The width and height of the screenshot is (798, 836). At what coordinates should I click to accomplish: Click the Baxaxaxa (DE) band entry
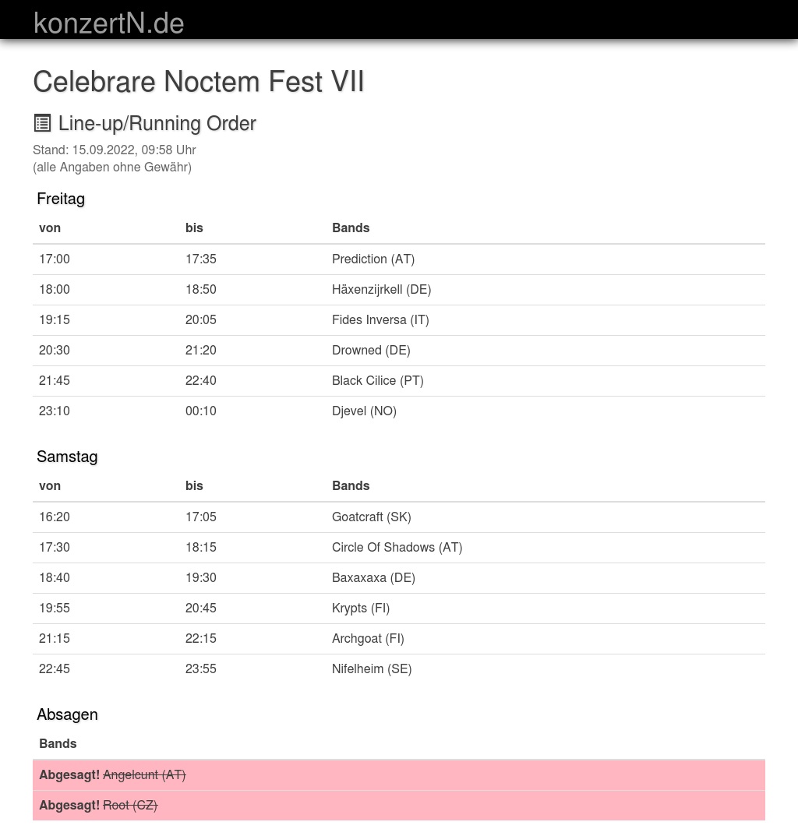pyautogui.click(x=373, y=577)
